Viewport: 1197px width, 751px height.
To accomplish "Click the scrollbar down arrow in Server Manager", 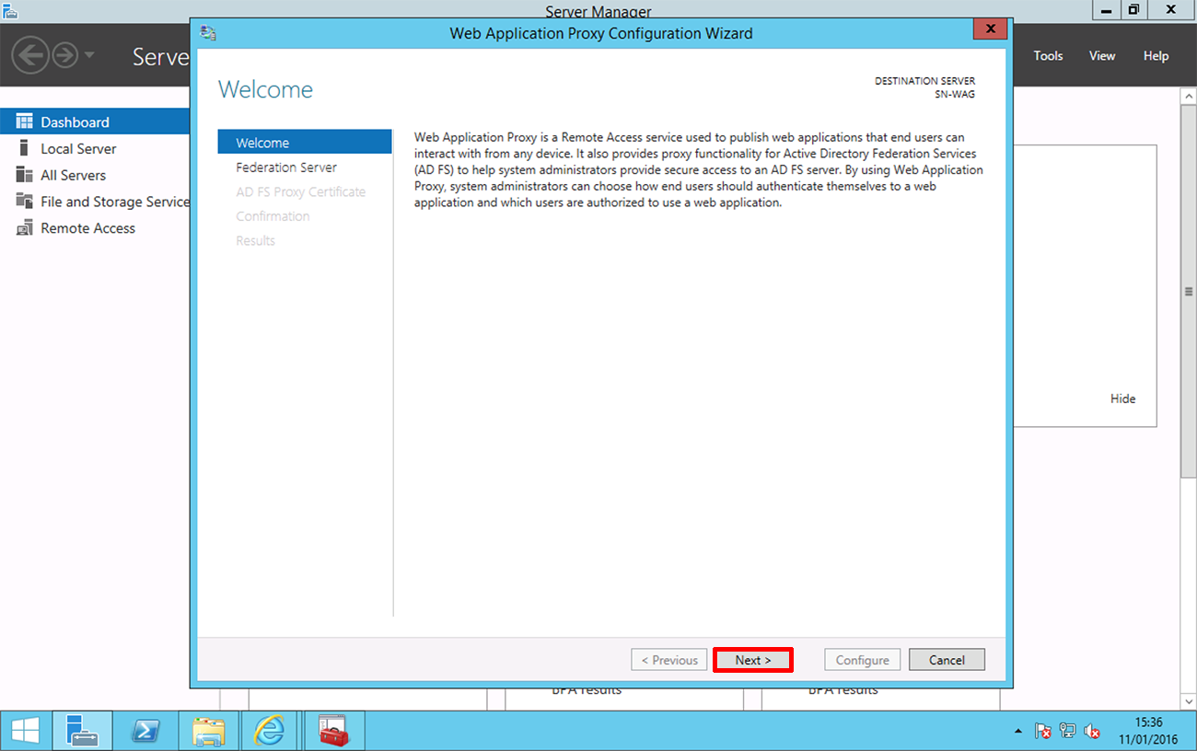I will tap(1189, 702).
